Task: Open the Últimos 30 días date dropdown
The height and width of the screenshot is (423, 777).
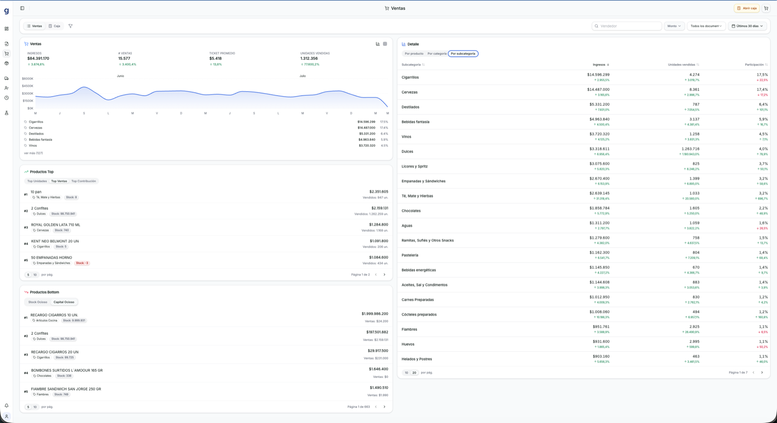Action: coord(747,26)
